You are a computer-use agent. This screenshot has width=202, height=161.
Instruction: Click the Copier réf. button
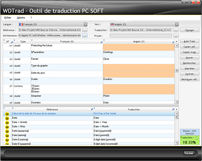click(189, 47)
